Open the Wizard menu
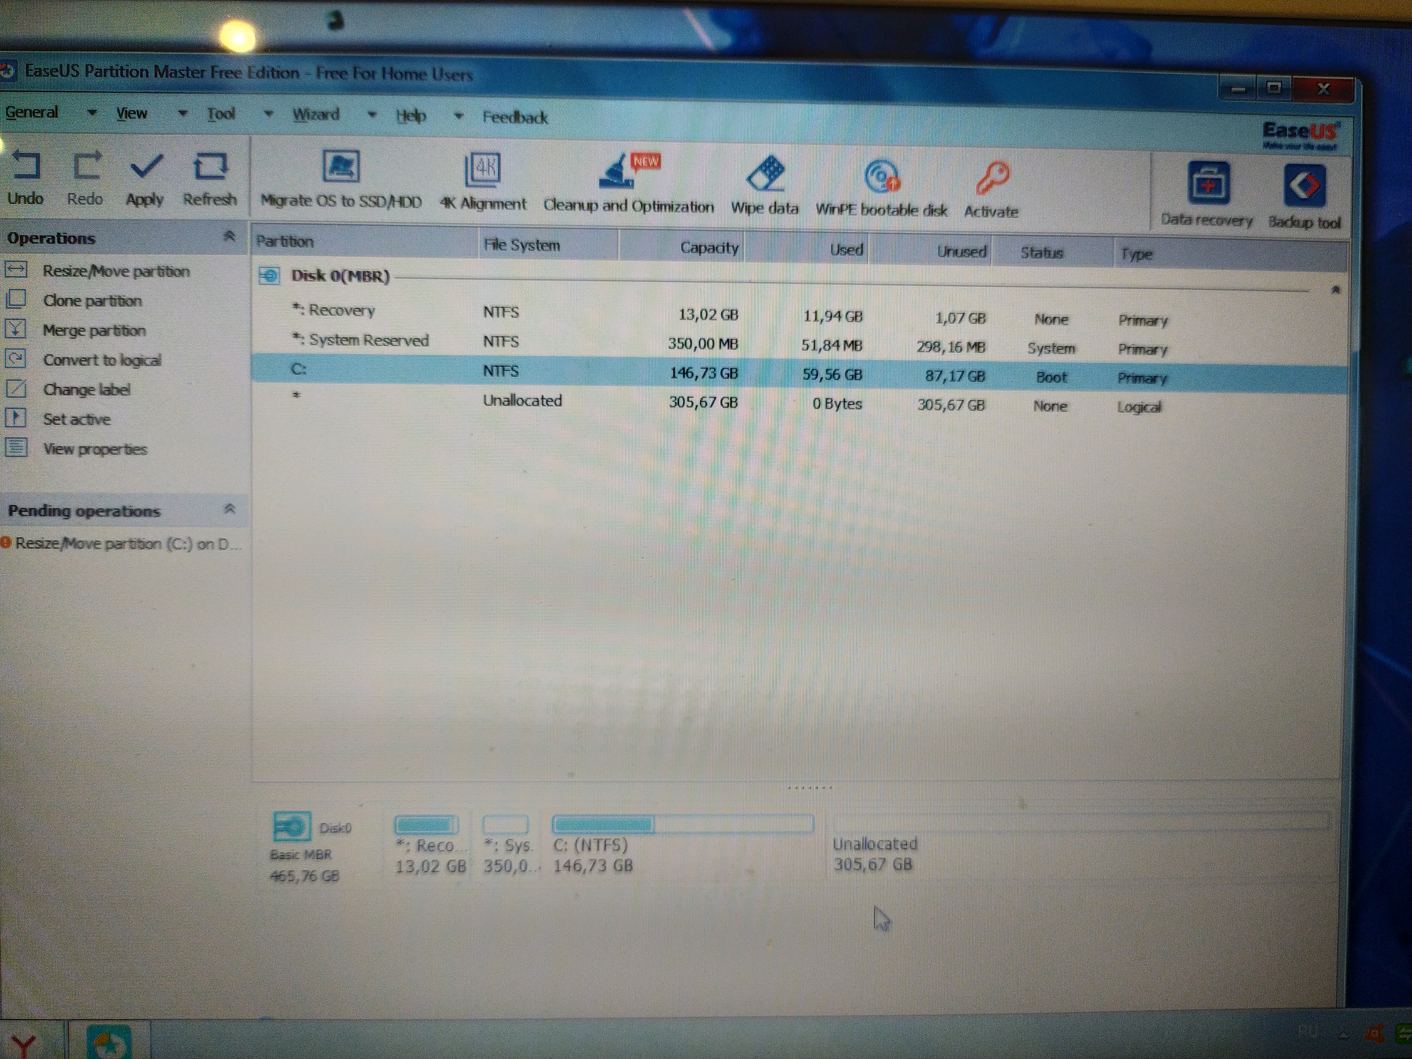 (x=315, y=115)
